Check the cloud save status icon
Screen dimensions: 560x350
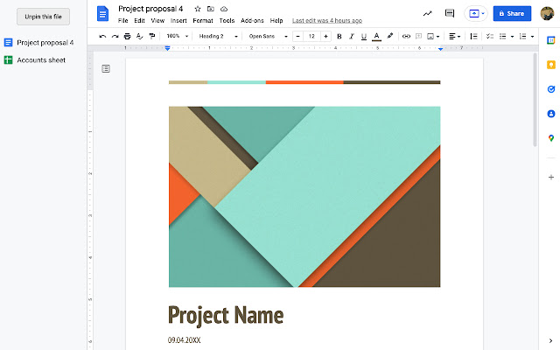(x=224, y=9)
